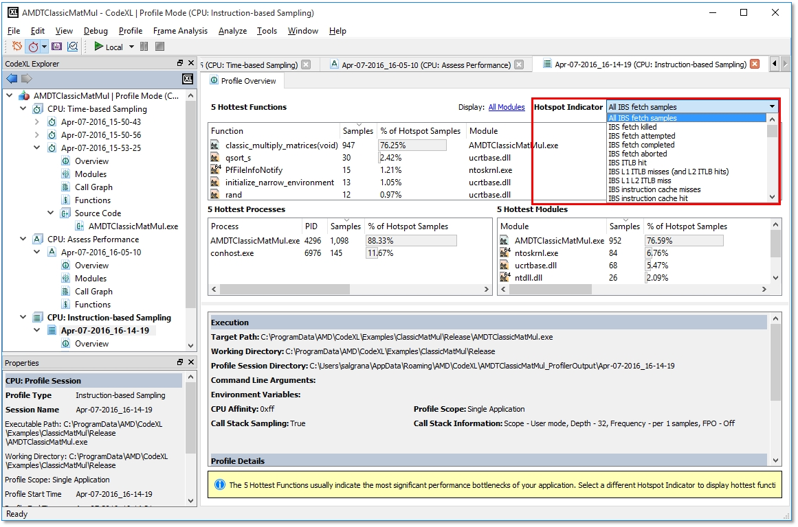798x527 pixels.
Task: Pause profiling with the pause icon
Action: point(144,47)
